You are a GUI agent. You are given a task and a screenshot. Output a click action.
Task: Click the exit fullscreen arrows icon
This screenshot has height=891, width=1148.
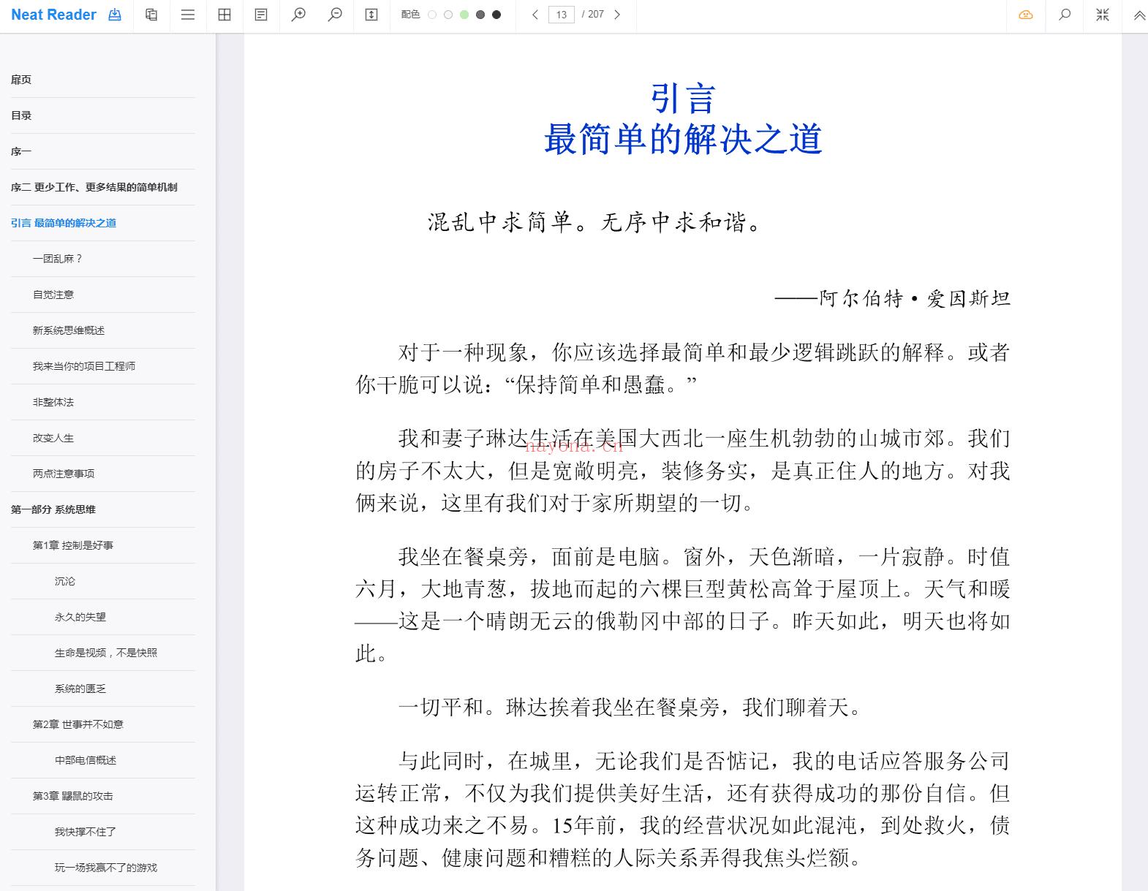click(1103, 15)
